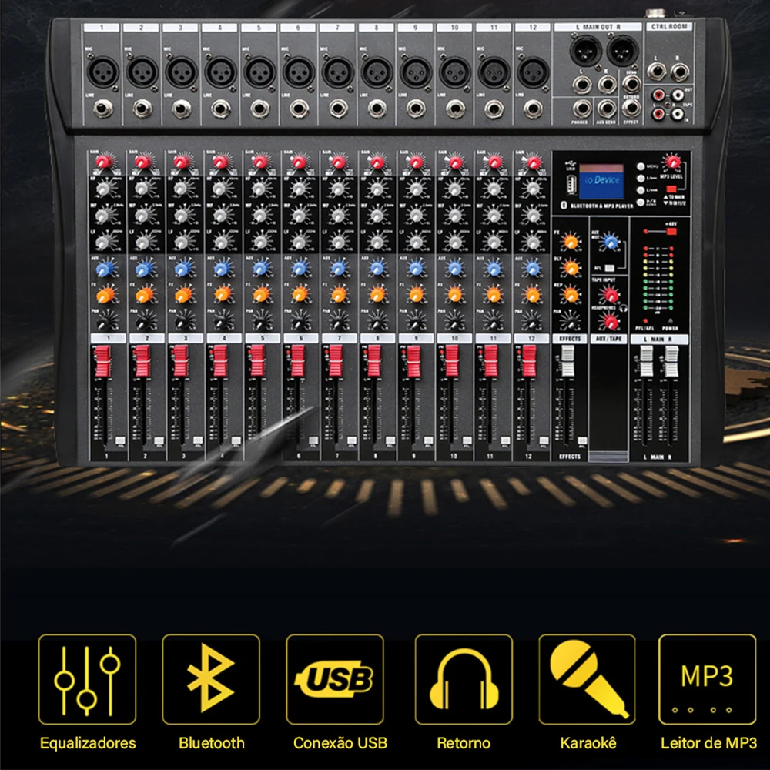Click the orange DLY knob in effects section
The image size is (770, 770).
(571, 268)
